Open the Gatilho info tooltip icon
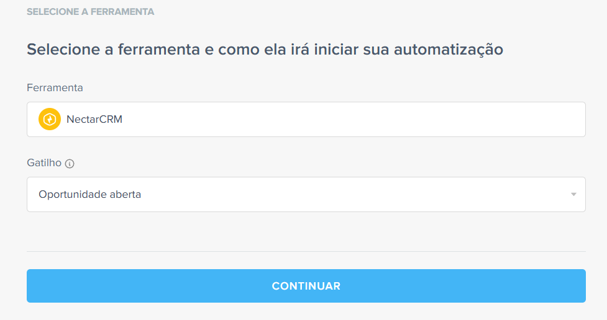The image size is (607, 320). pos(70,164)
